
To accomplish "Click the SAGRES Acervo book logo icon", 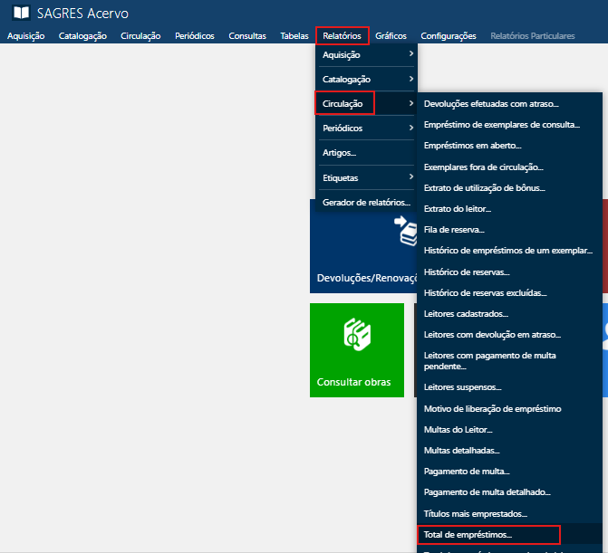I will (20, 14).
